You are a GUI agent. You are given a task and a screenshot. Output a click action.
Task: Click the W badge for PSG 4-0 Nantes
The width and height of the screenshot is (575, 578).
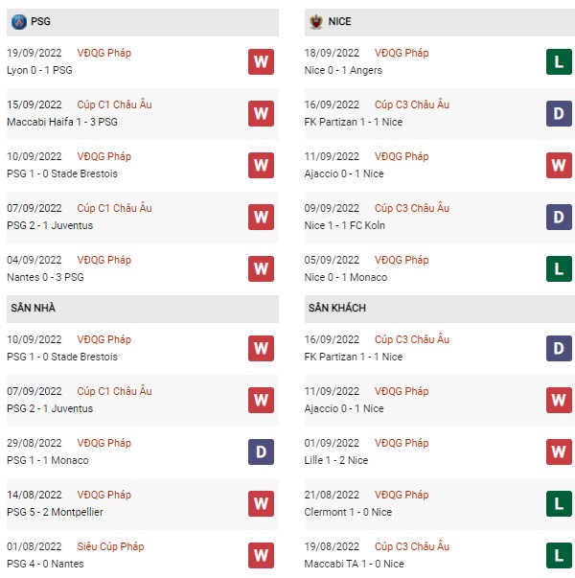tap(261, 555)
